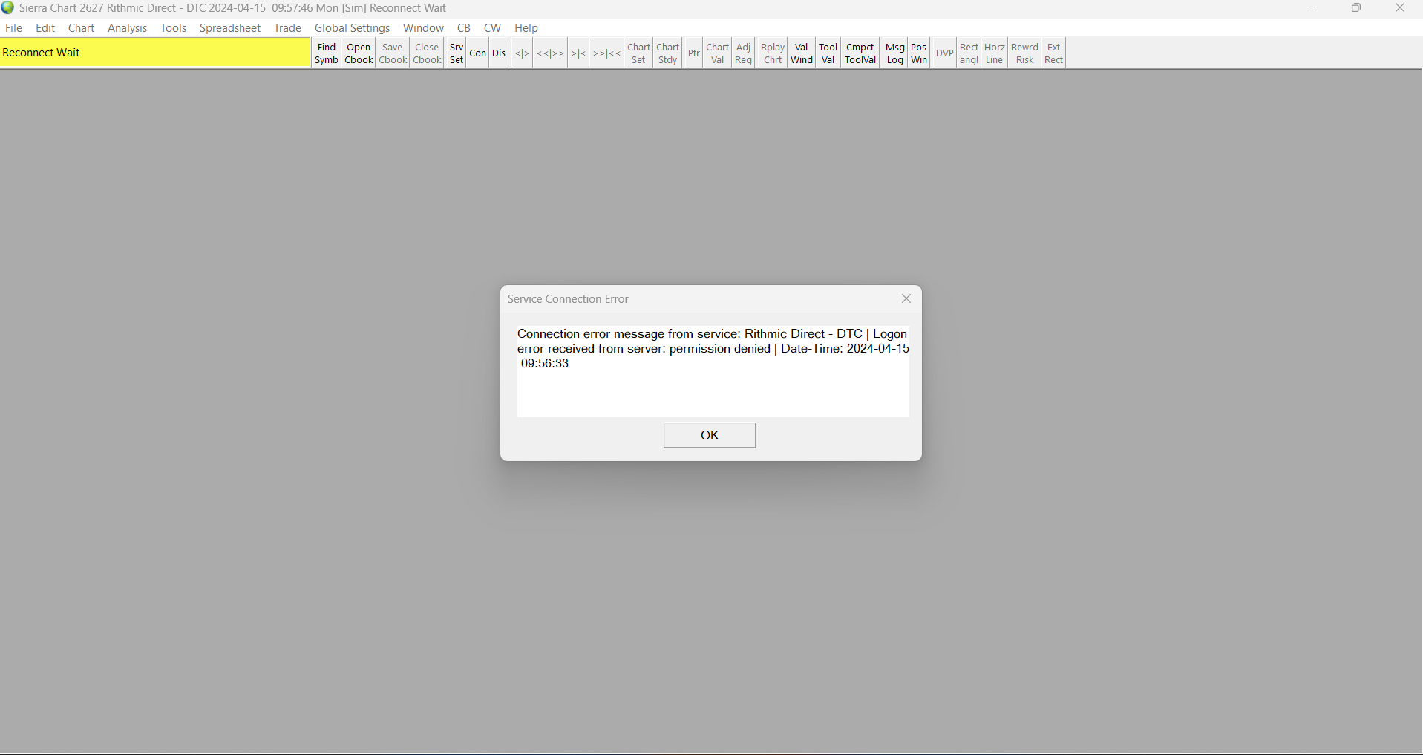This screenshot has height=755, width=1423.
Task: Open the File menu
Action: pyautogui.click(x=14, y=28)
